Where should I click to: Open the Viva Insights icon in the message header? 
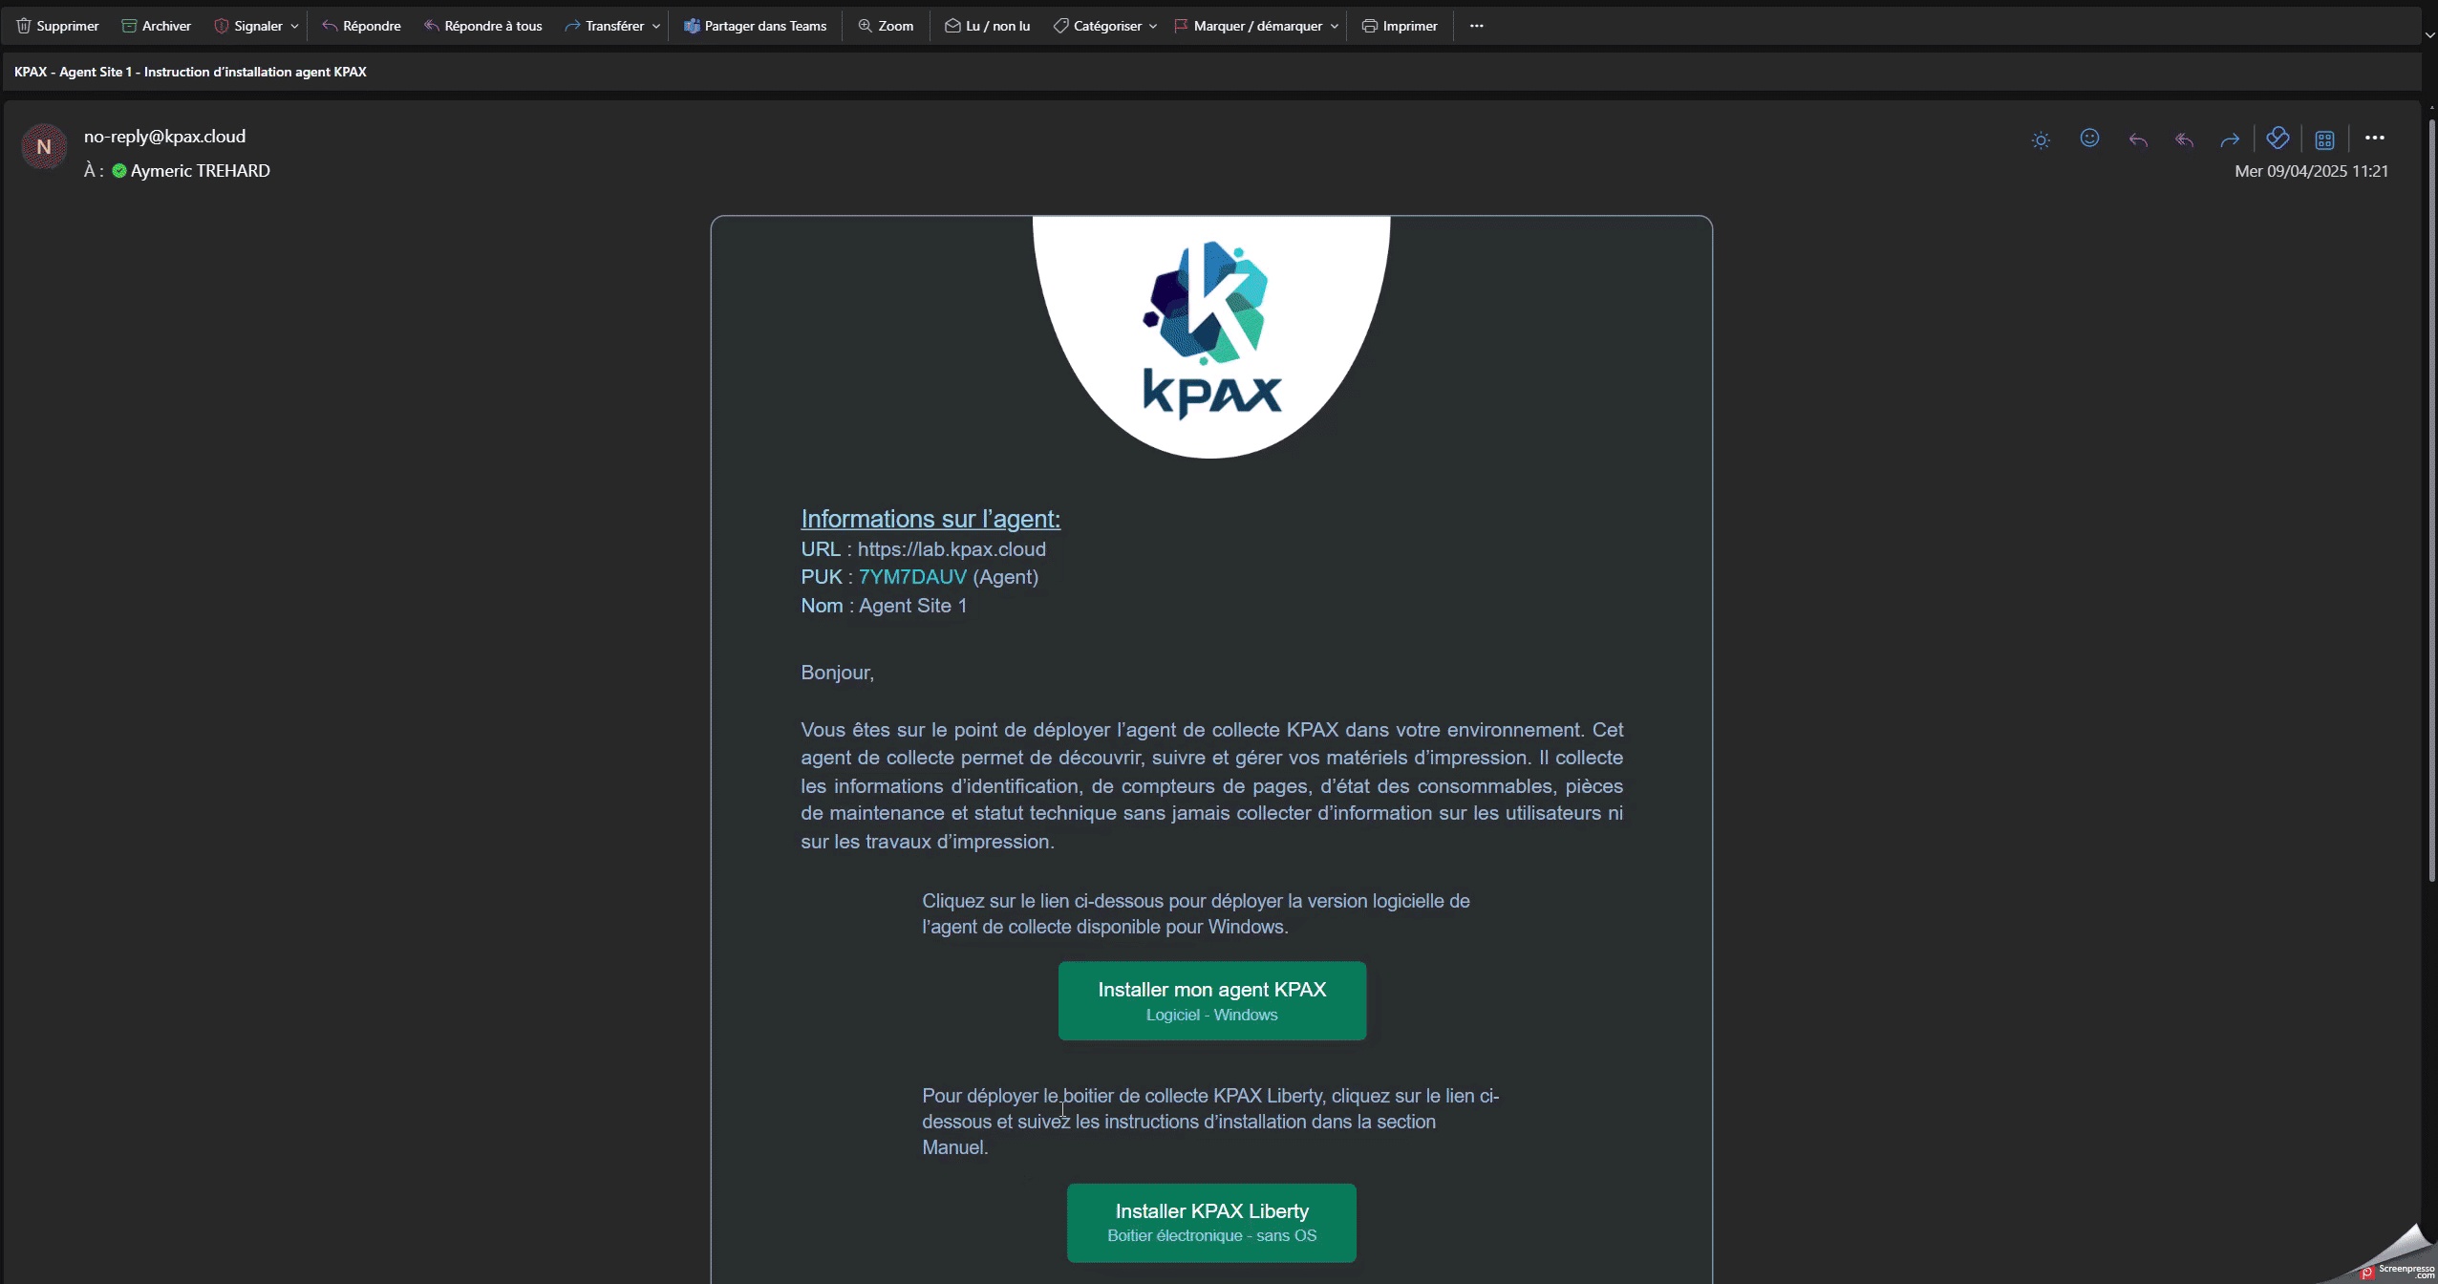tap(2278, 139)
